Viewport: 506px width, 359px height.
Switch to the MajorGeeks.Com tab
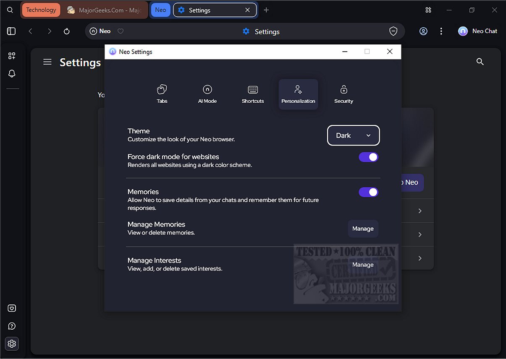105,10
